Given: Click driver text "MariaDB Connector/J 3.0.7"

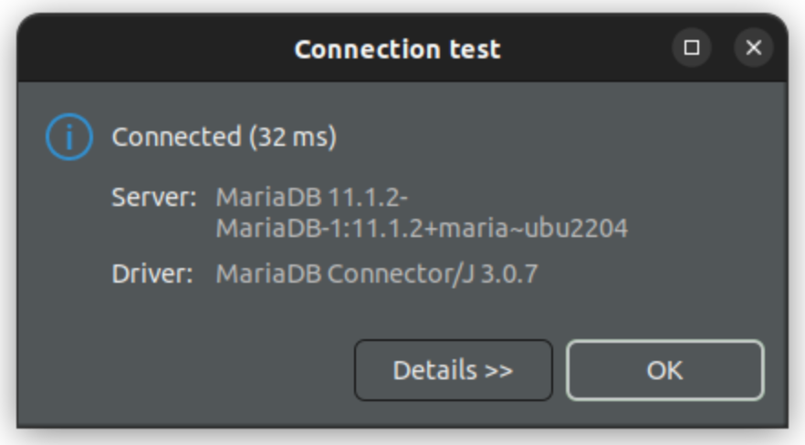Looking at the screenshot, I should 376,274.
